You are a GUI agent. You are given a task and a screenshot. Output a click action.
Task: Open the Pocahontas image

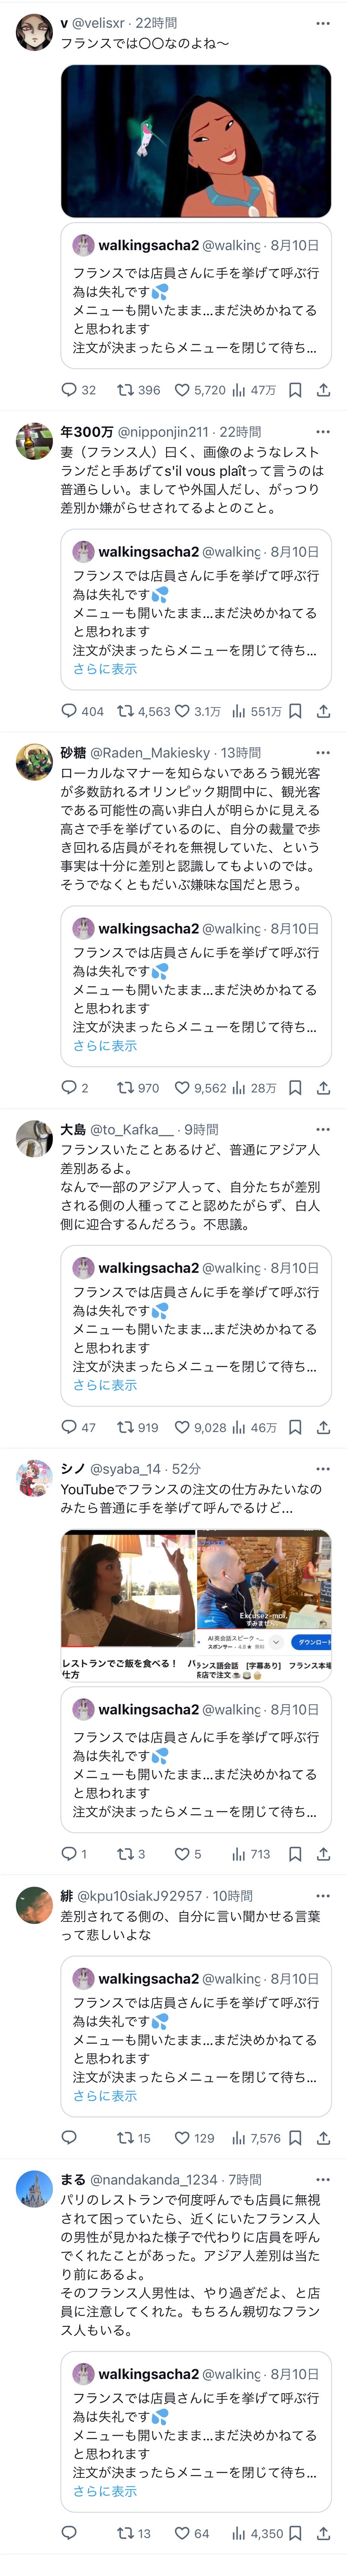coord(195,141)
